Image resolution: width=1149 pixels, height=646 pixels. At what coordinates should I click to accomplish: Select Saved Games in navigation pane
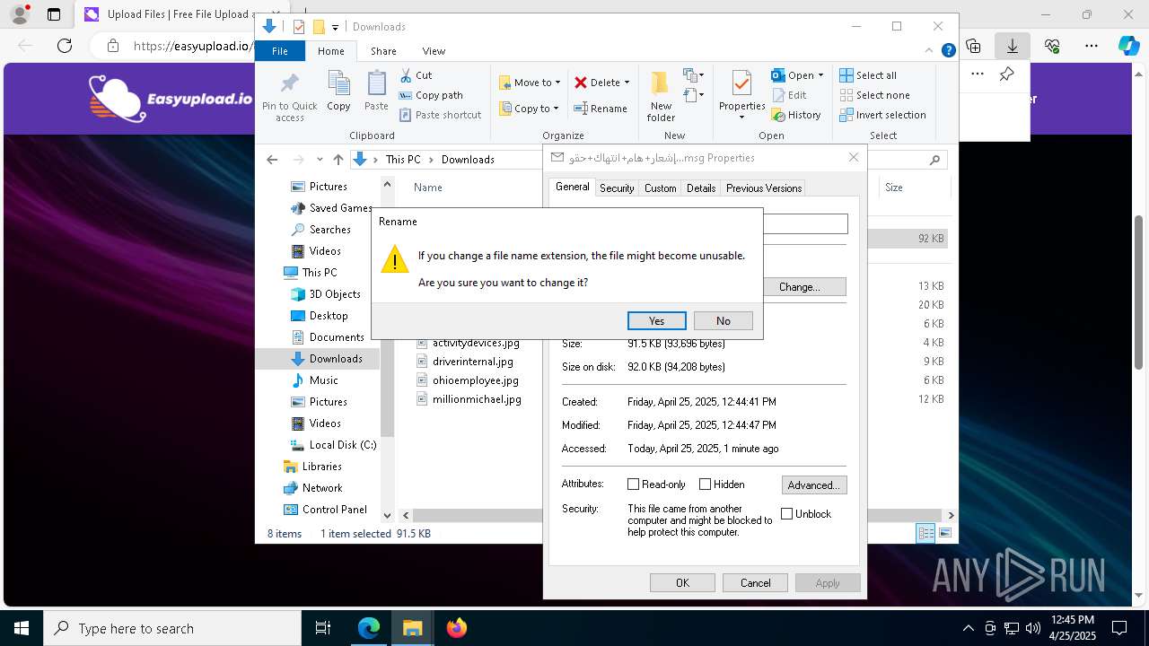[332, 208]
